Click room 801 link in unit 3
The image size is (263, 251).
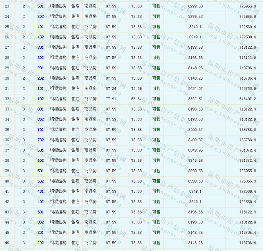point(40,109)
